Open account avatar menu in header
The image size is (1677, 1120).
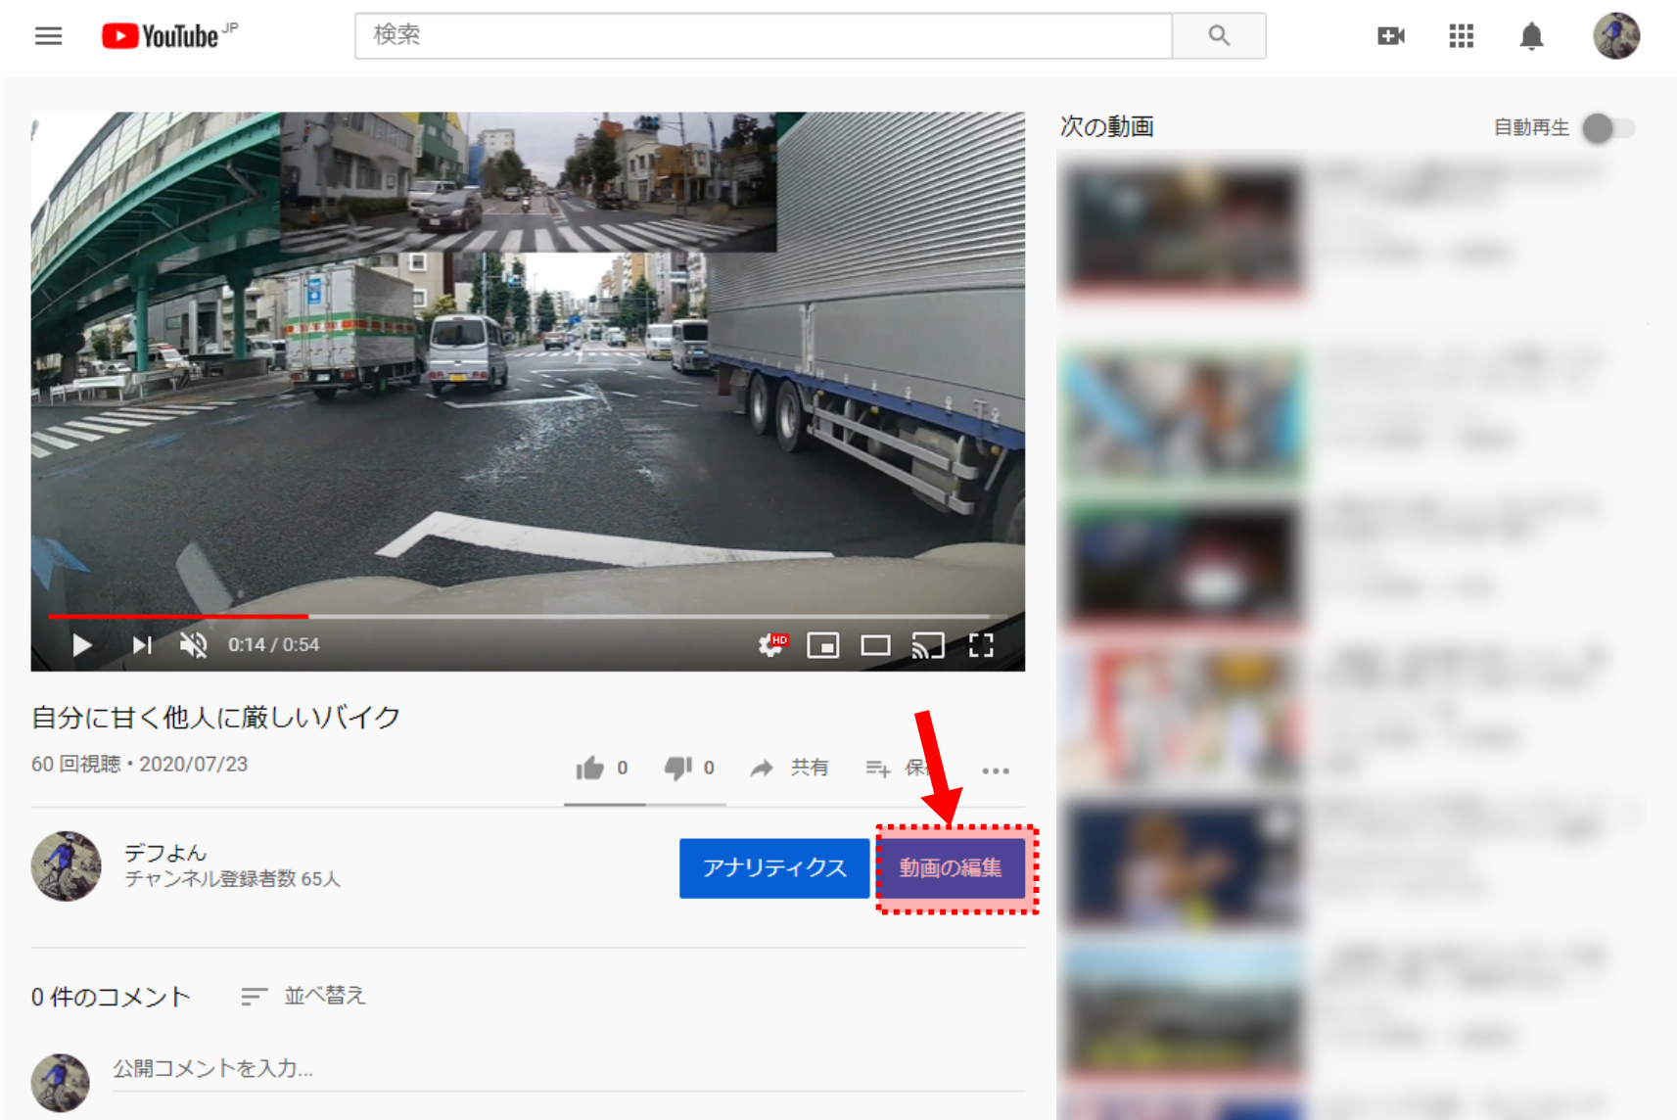click(1616, 36)
